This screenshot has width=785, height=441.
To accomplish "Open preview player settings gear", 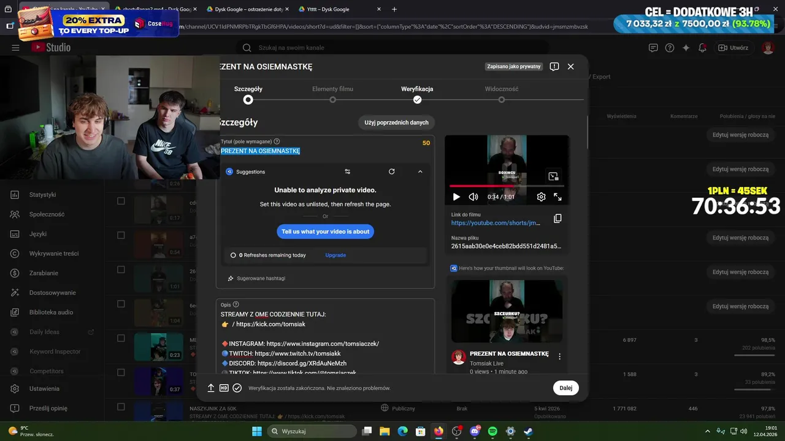I will [541, 197].
